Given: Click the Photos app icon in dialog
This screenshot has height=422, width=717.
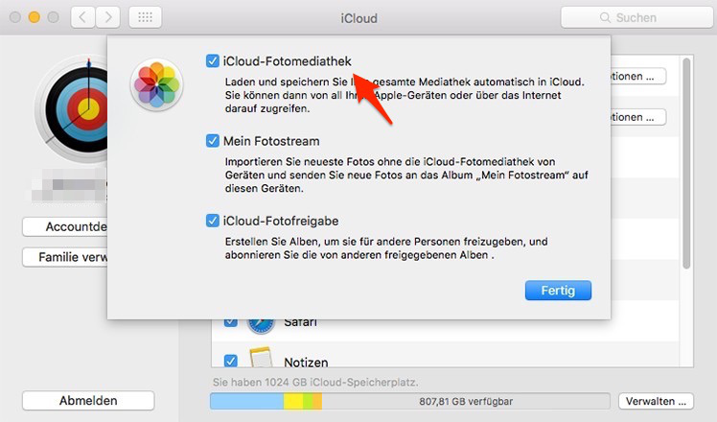Looking at the screenshot, I should coord(157,85).
